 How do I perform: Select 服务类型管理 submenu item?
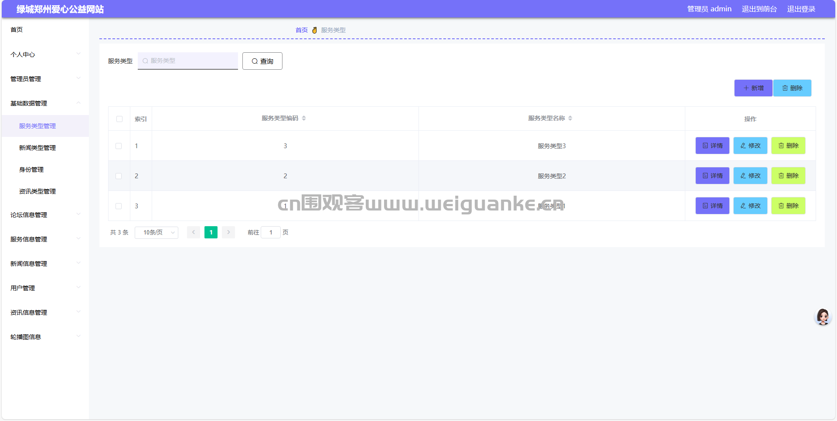click(45, 126)
